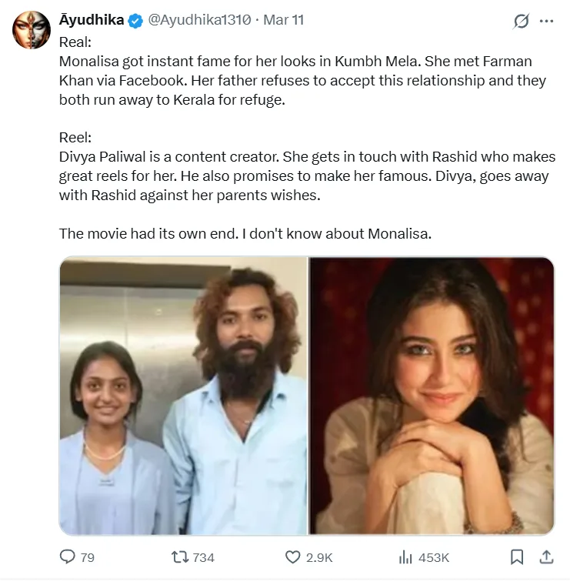Open the three-dot more options menu
The image size is (570, 585).
[x=547, y=21]
